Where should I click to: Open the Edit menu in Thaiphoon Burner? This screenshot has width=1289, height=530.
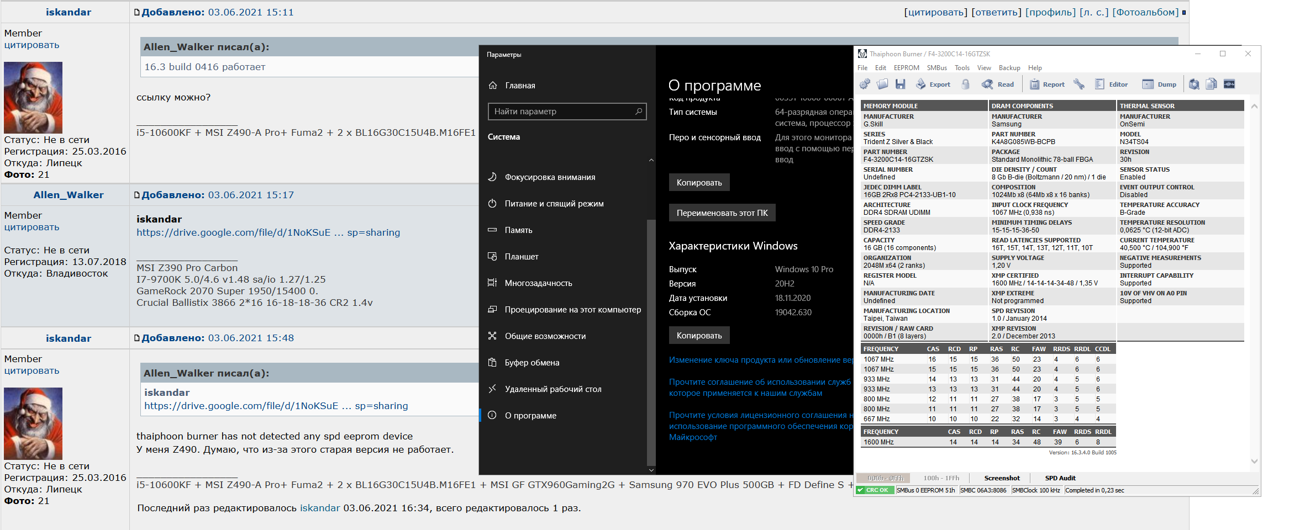pos(881,68)
